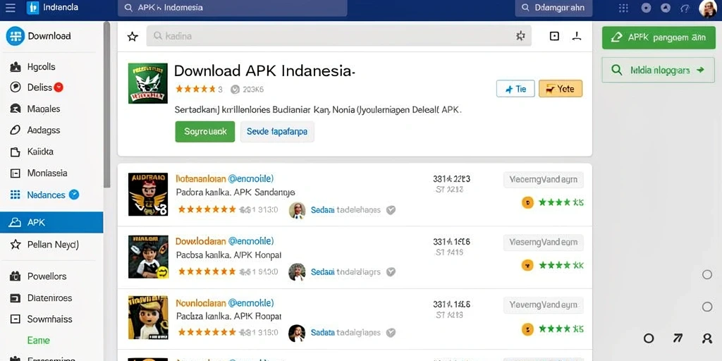Click the green Eame link in sidebar

(39, 341)
